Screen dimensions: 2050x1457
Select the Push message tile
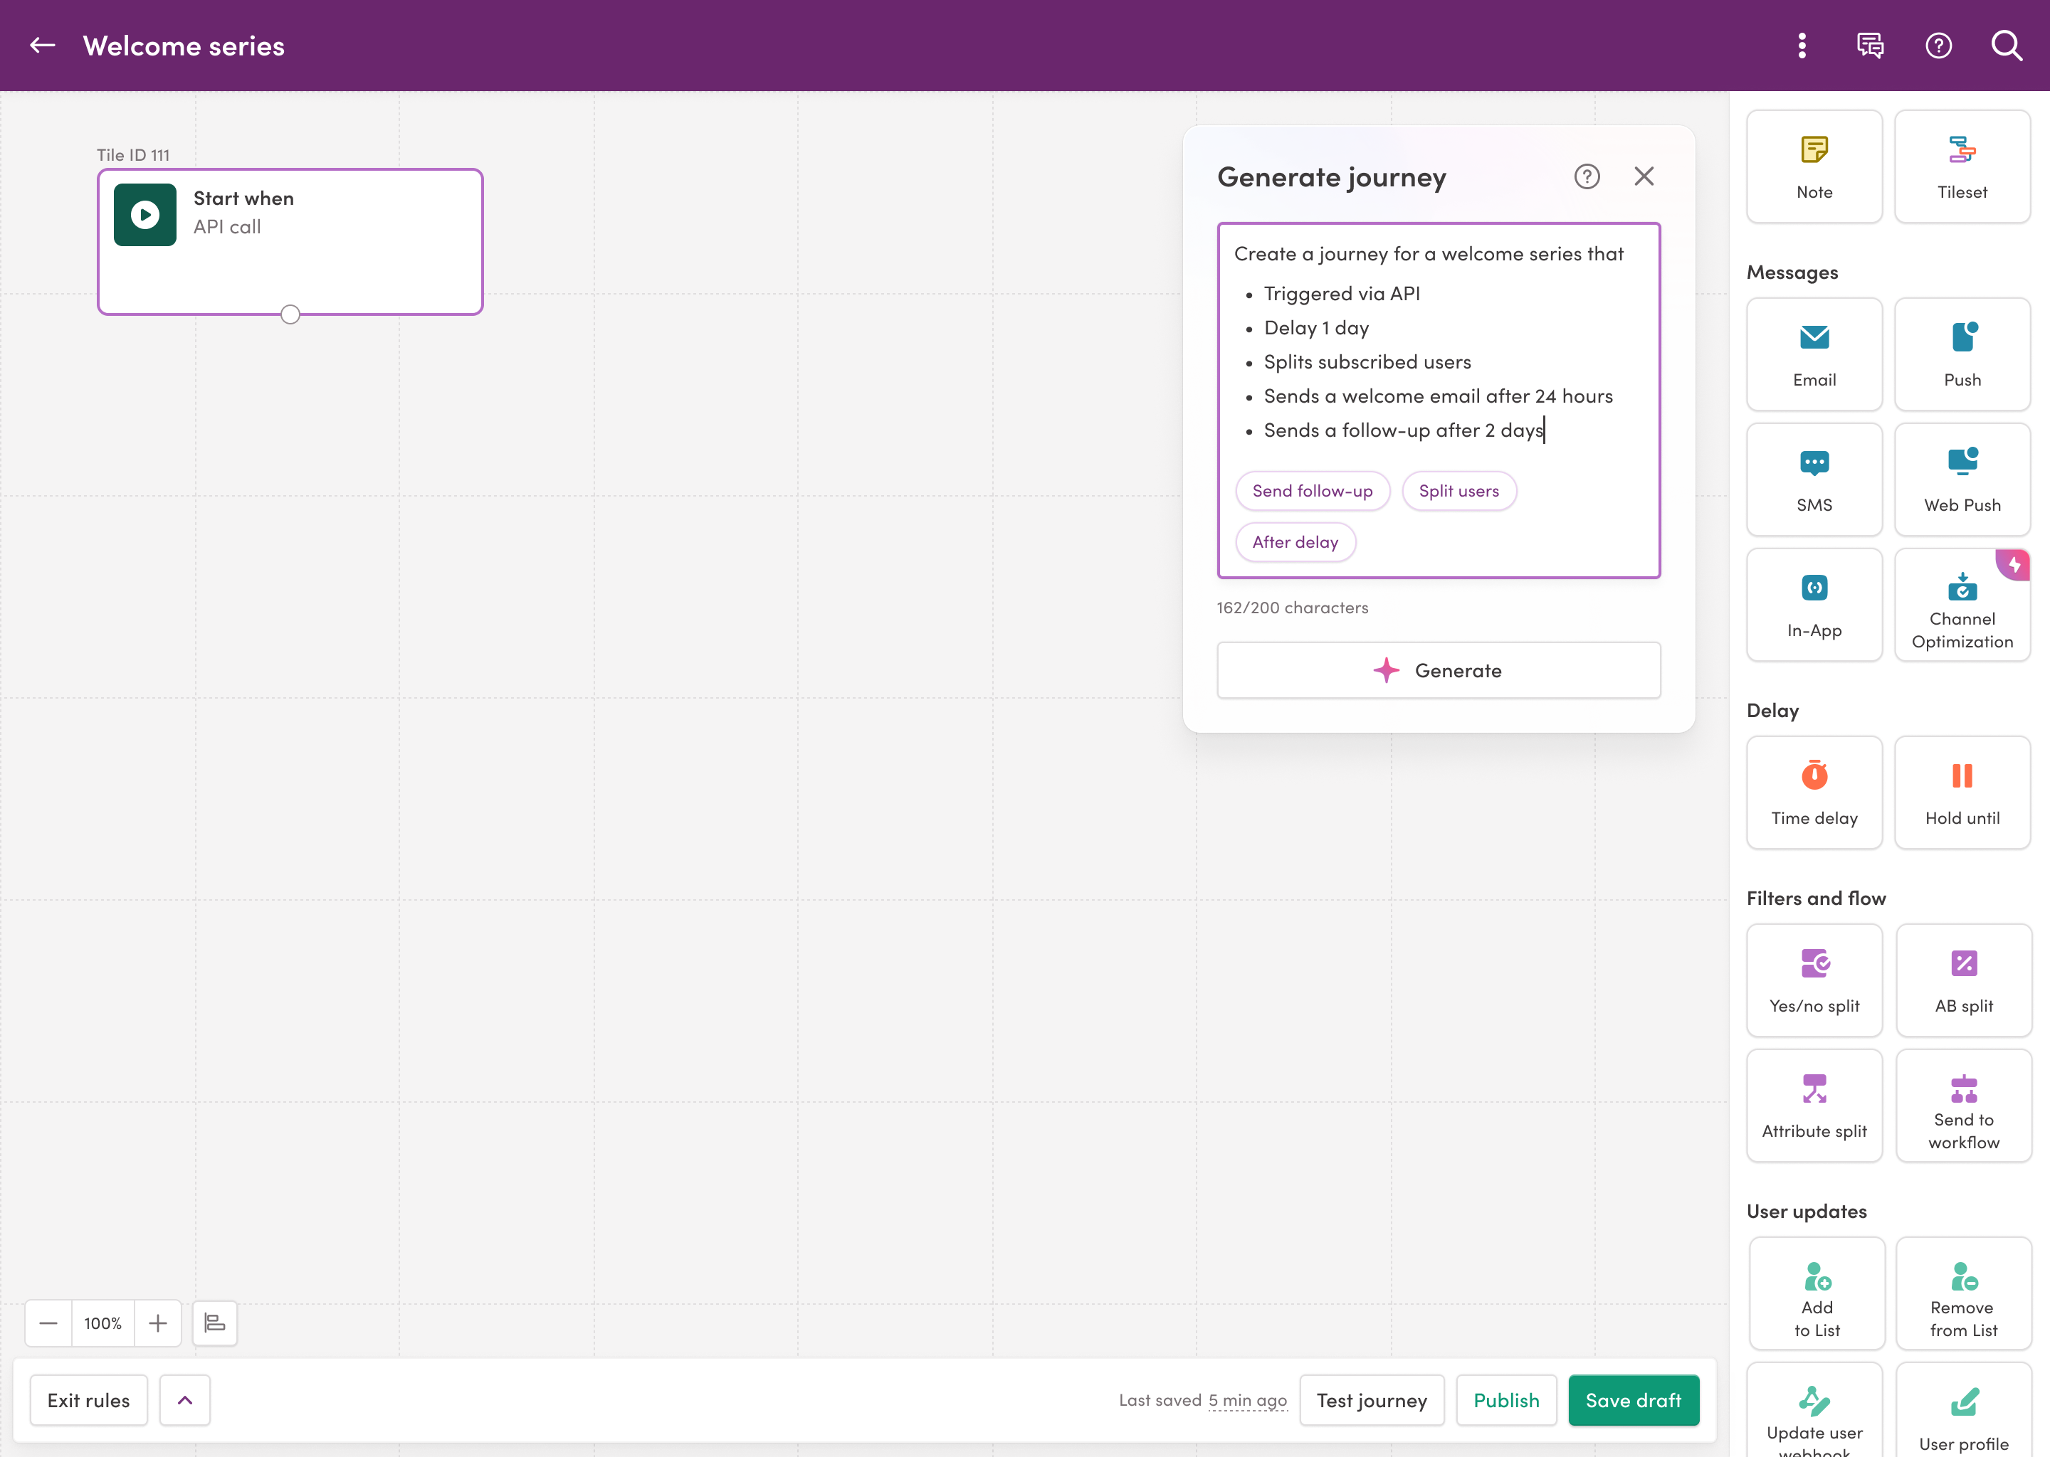point(1962,354)
